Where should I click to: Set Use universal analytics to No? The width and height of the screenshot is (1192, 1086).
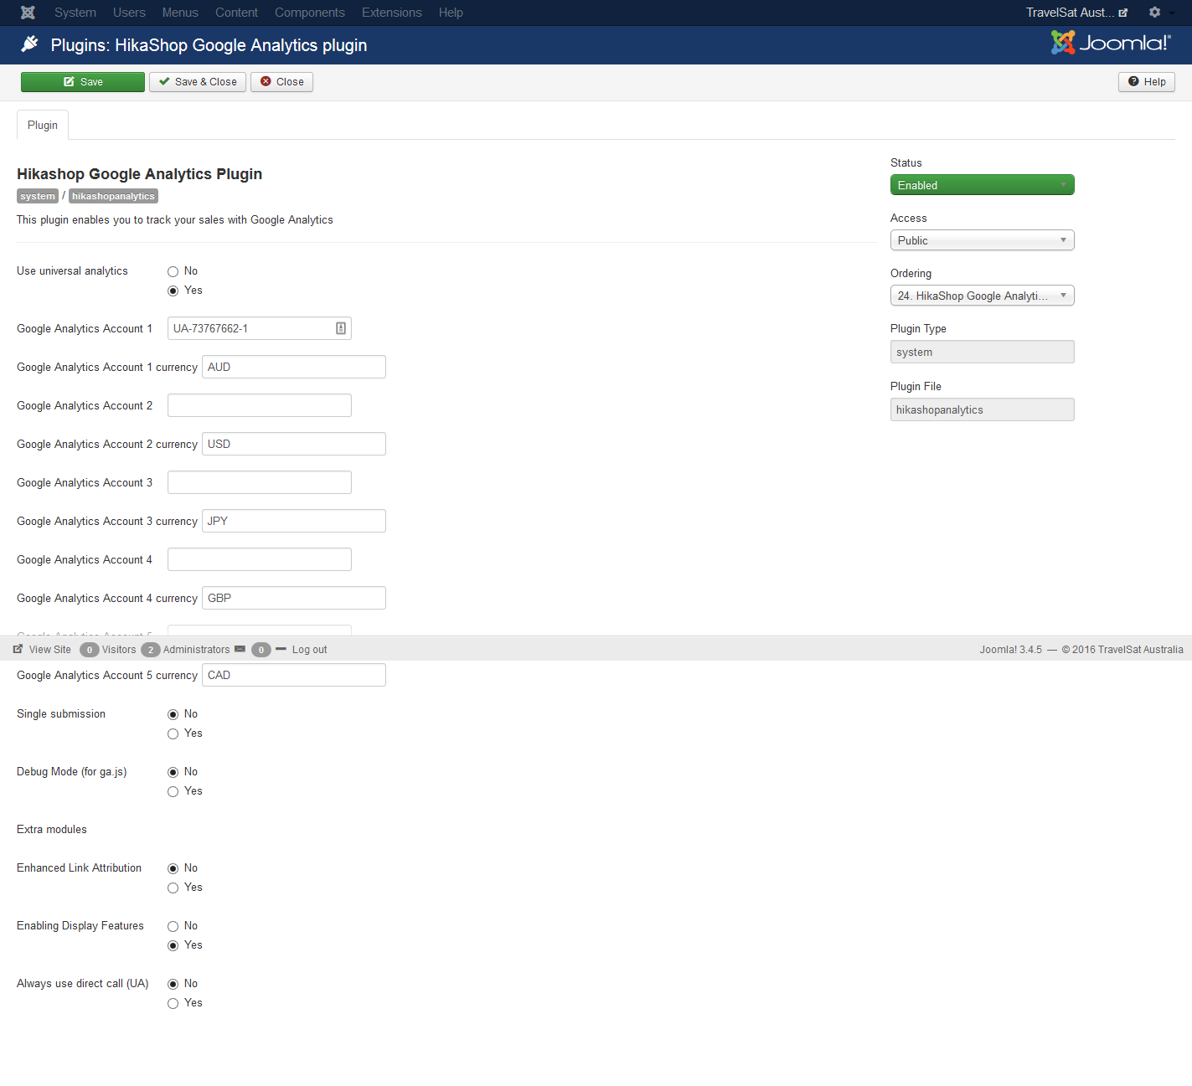(x=173, y=271)
